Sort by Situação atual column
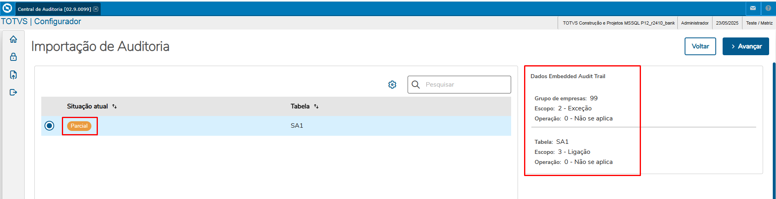The width and height of the screenshot is (776, 199). pyautogui.click(x=114, y=106)
